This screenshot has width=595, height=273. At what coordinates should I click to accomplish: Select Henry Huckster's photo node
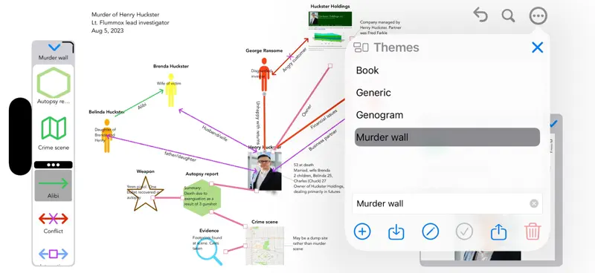pos(265,171)
